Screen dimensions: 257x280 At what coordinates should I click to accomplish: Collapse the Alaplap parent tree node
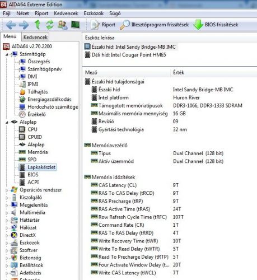[x=7, y=123]
